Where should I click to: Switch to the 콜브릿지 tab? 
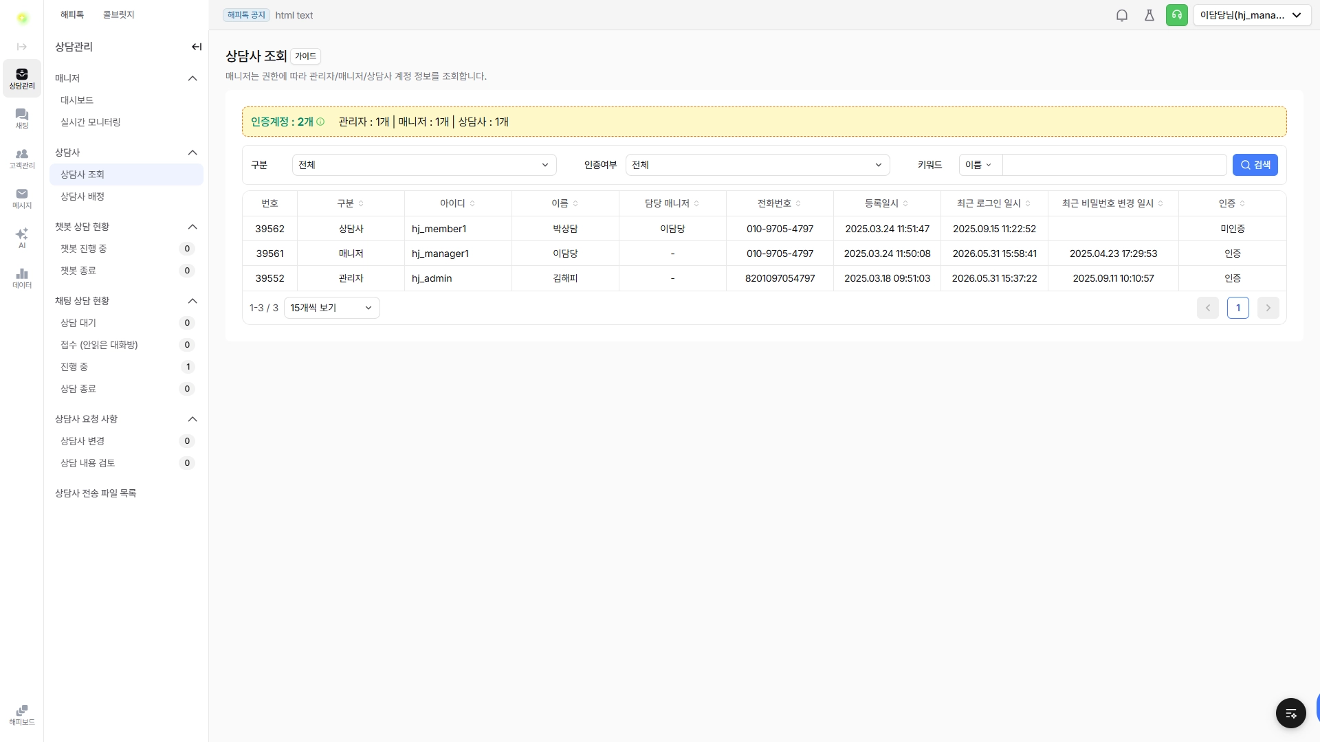118,14
